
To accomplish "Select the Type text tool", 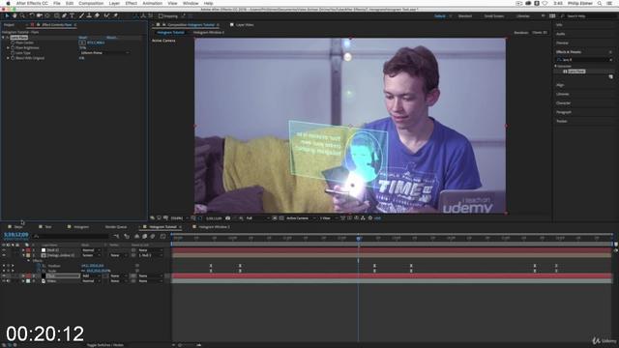I will [73, 15].
